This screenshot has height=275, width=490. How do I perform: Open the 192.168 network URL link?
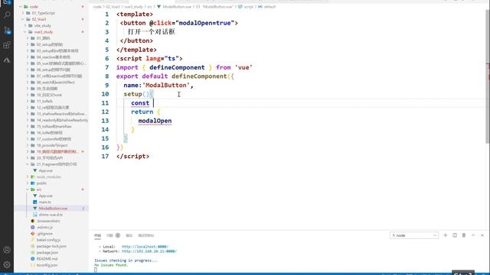pyautogui.click(x=149, y=251)
